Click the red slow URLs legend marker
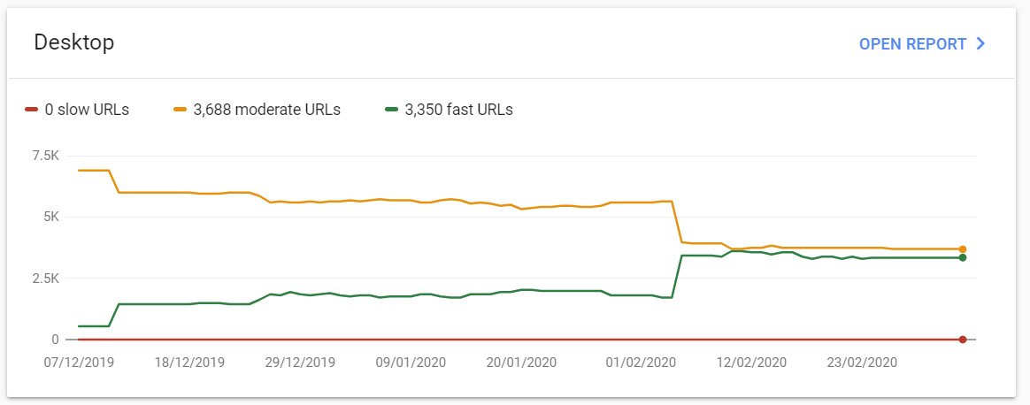This screenshot has width=1030, height=405. tap(32, 110)
